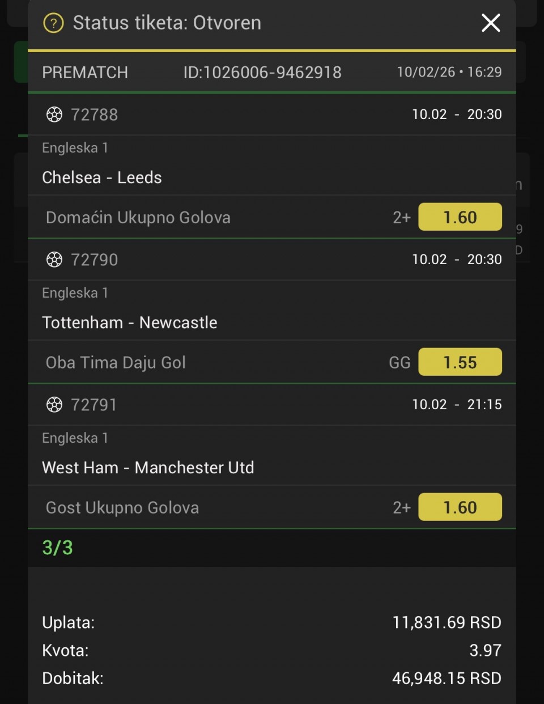Image resolution: width=544 pixels, height=704 pixels.
Task: Open the Tottenham - Newcastle match
Action: point(130,323)
